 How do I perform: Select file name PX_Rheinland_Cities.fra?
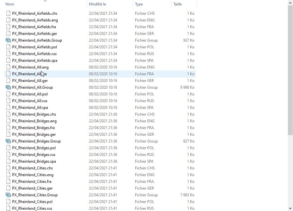(x=32, y=182)
